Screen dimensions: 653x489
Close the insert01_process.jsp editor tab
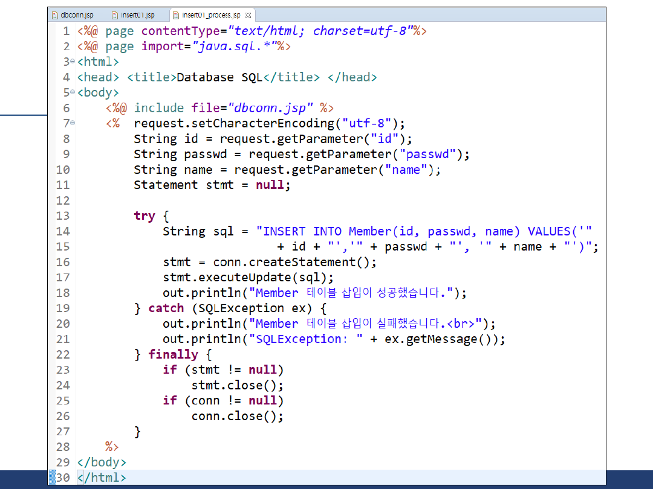pyautogui.click(x=249, y=15)
